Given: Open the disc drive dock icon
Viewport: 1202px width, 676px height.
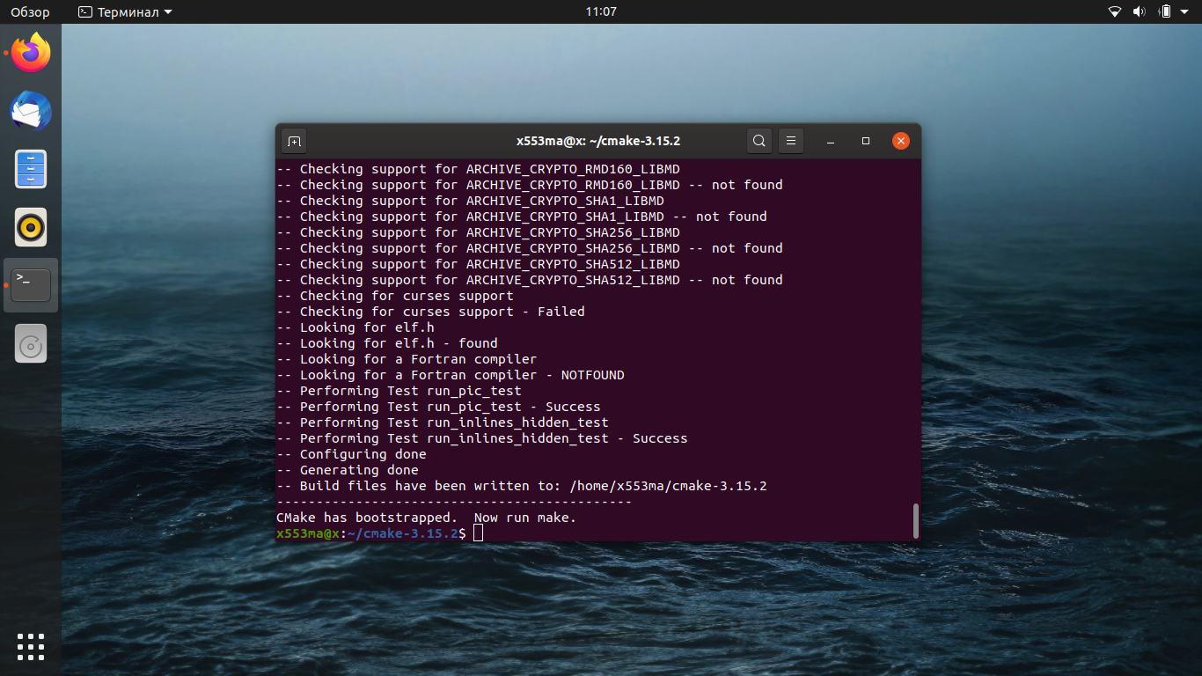Looking at the screenshot, I should pyautogui.click(x=31, y=343).
